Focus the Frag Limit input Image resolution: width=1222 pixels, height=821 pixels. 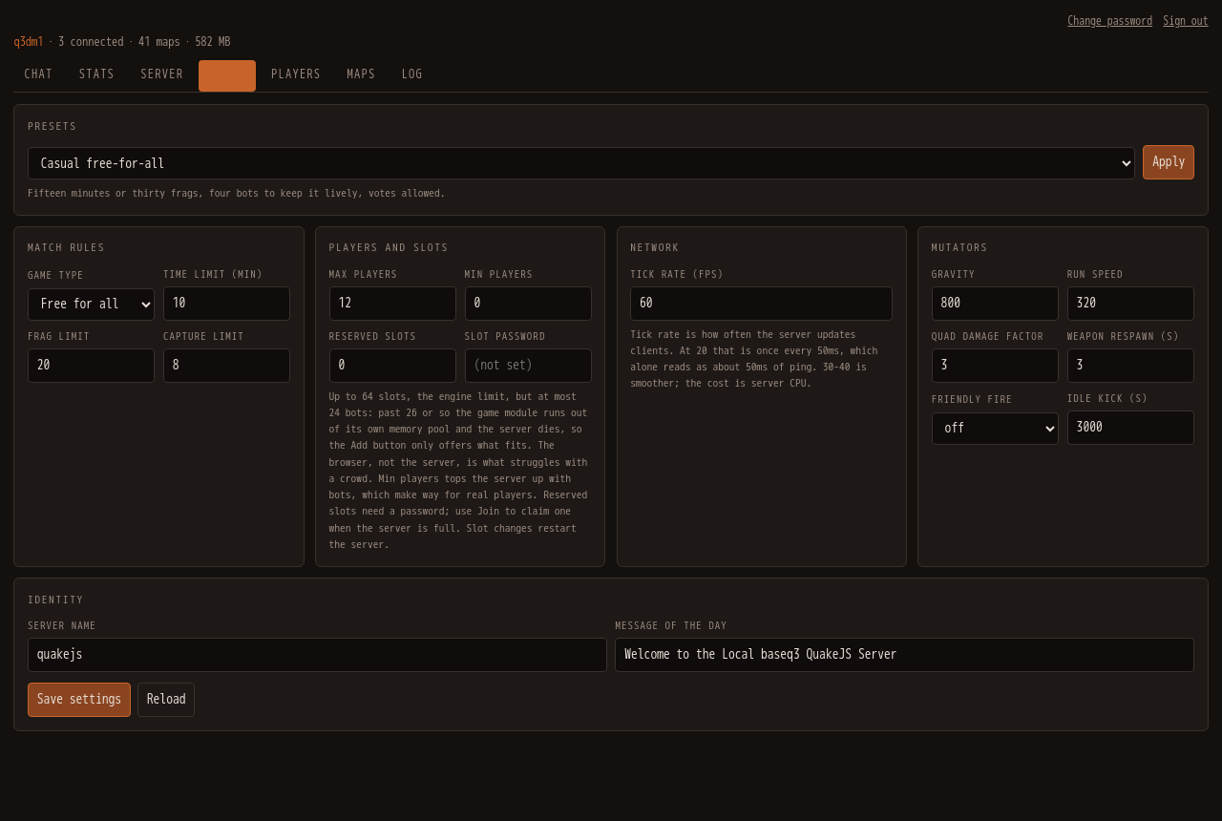click(91, 366)
